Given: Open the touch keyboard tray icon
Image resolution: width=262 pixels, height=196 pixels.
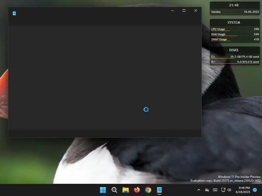Looking at the screenshot, I should (215, 190).
